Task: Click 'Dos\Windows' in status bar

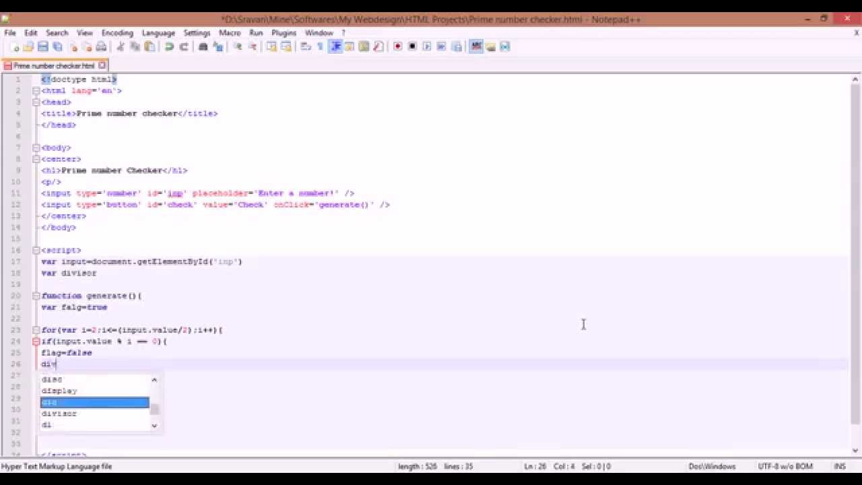Action: click(x=712, y=466)
